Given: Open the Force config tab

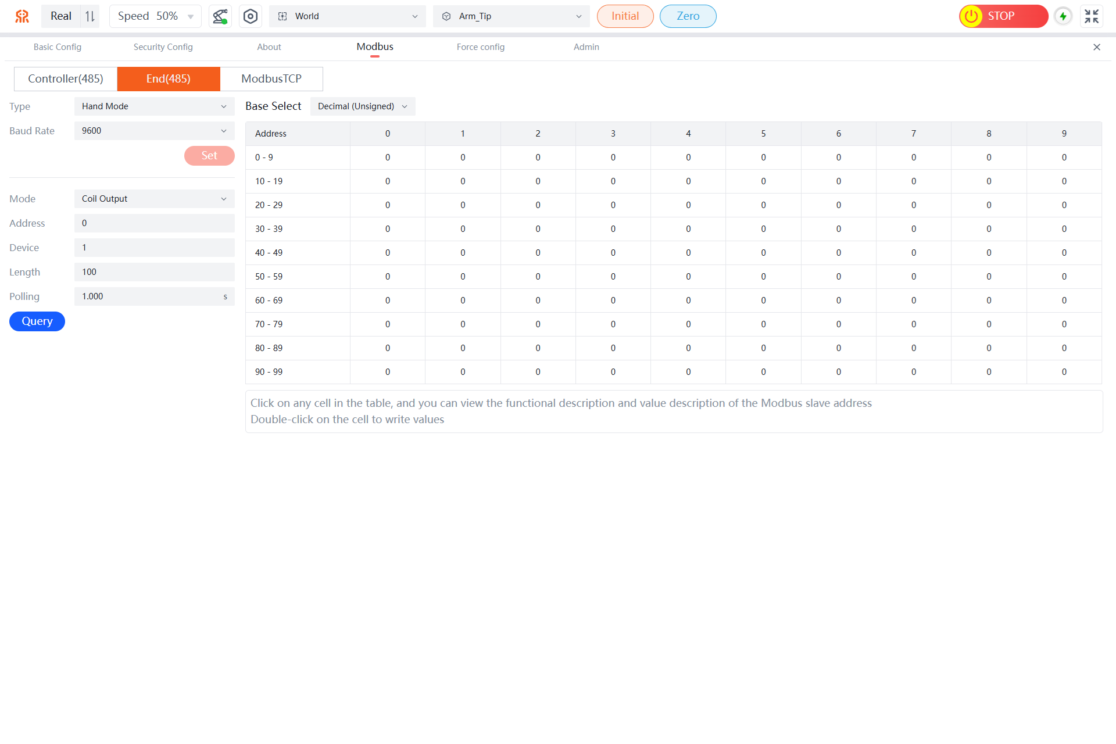Looking at the screenshot, I should tap(480, 47).
